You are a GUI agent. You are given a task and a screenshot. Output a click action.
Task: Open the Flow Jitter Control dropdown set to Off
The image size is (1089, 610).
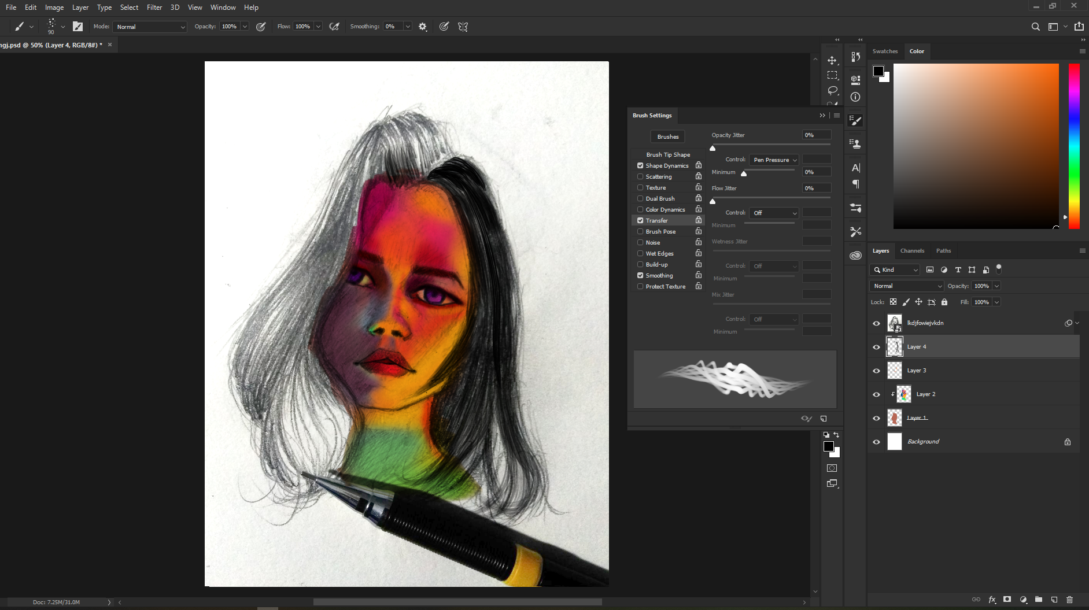point(774,213)
